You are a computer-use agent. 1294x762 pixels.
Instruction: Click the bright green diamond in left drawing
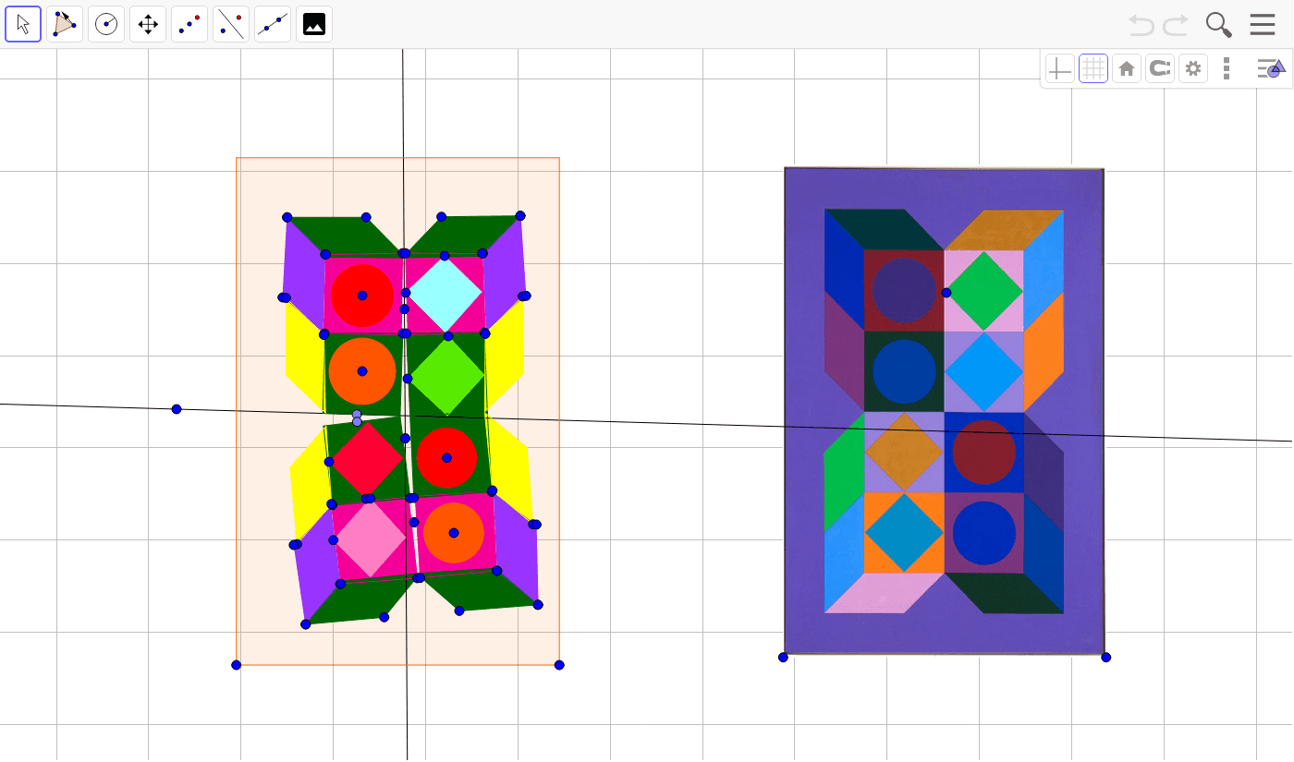point(447,378)
